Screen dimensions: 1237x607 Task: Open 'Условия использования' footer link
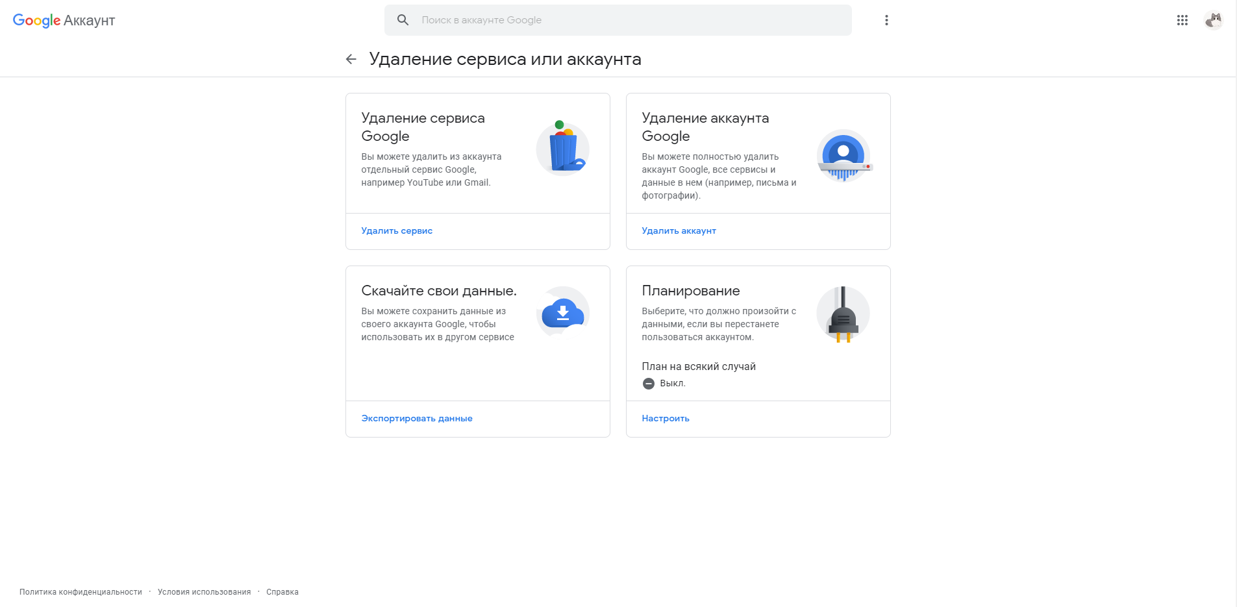[x=204, y=592]
